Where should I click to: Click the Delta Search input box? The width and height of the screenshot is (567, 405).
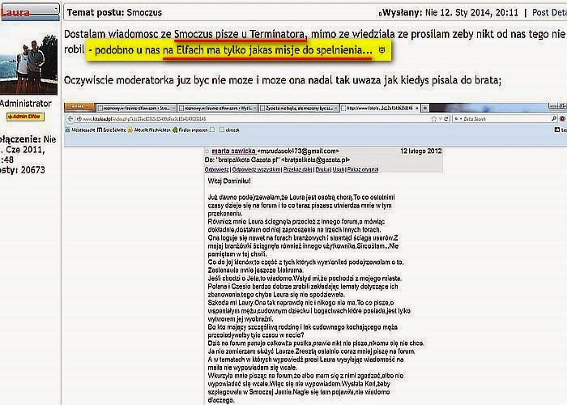(506, 118)
